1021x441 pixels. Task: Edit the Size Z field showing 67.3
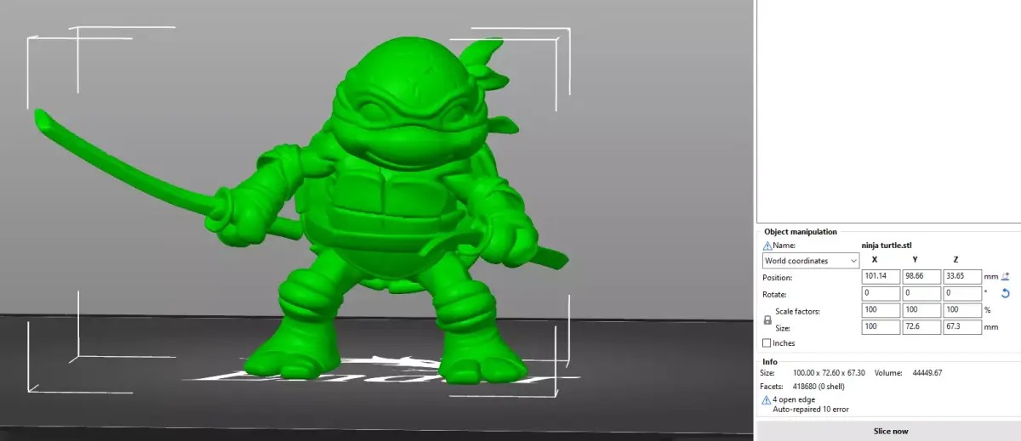pyautogui.click(x=962, y=327)
